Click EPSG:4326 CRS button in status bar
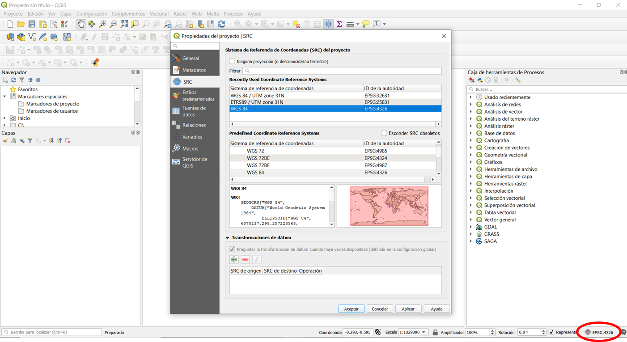627x342 pixels. 599,332
